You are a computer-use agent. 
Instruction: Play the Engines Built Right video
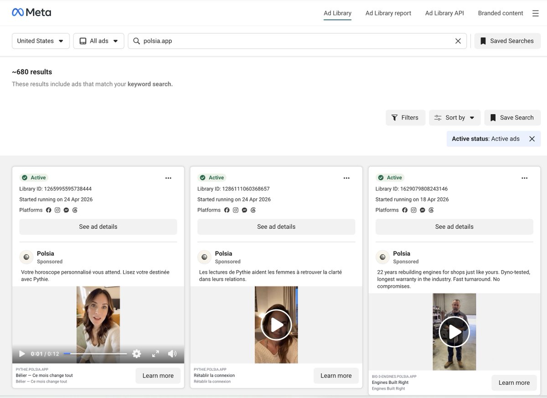tap(454, 332)
